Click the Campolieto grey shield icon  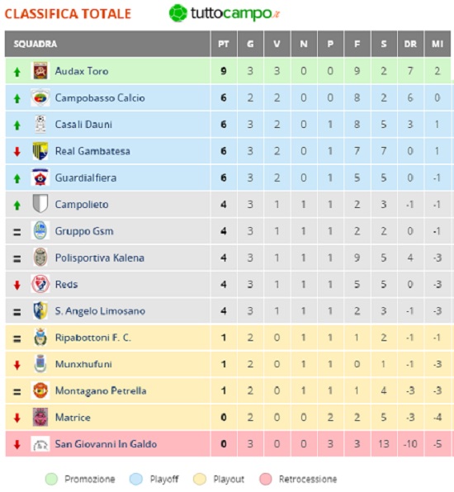point(40,204)
